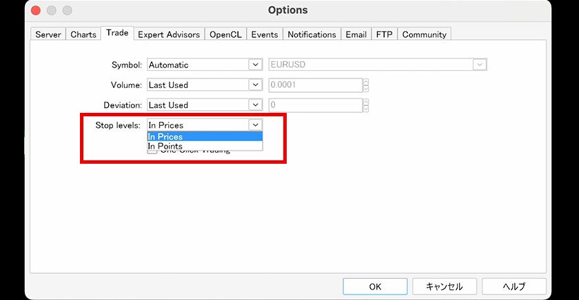Image resolution: width=579 pixels, height=300 pixels.
Task: Toggle the One Click Trading checkbox
Action: [x=152, y=151]
